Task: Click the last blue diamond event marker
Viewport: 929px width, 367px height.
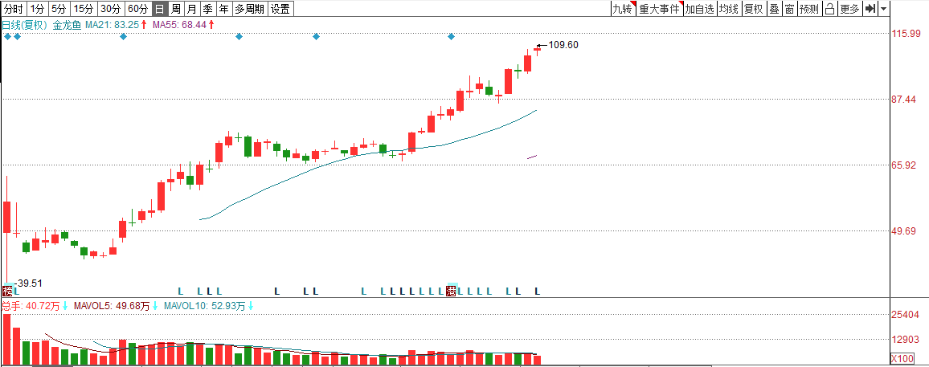Action: (x=452, y=37)
